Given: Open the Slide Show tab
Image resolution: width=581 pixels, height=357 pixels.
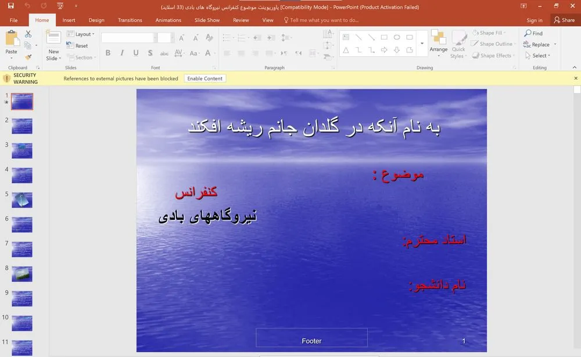Looking at the screenshot, I should pos(207,19).
